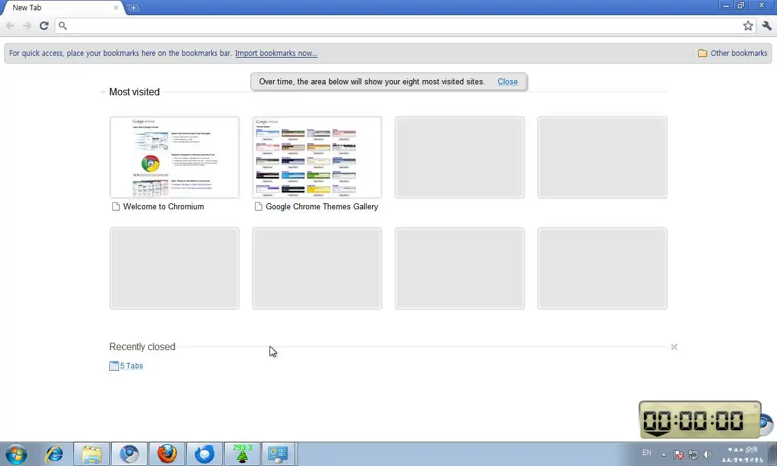
Task: Click Google Chrome Themes Gallery title
Action: pyautogui.click(x=322, y=206)
